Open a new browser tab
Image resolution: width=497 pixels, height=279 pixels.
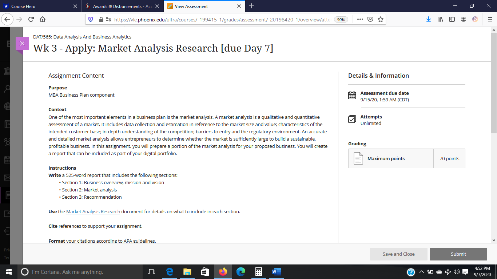coord(251,6)
